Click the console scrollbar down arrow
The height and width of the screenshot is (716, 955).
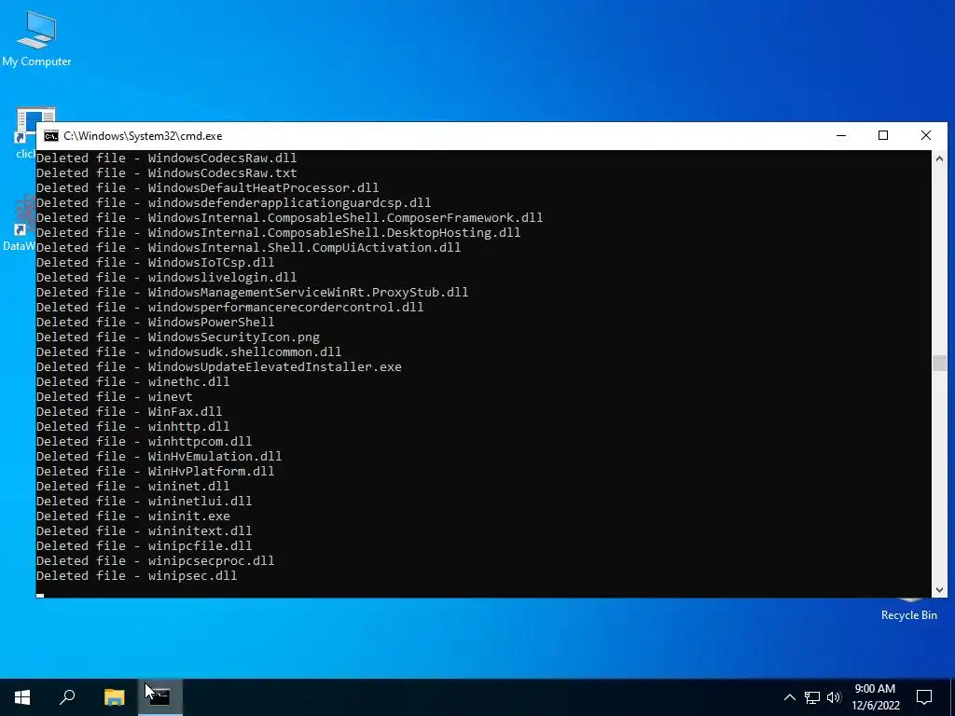[939, 589]
